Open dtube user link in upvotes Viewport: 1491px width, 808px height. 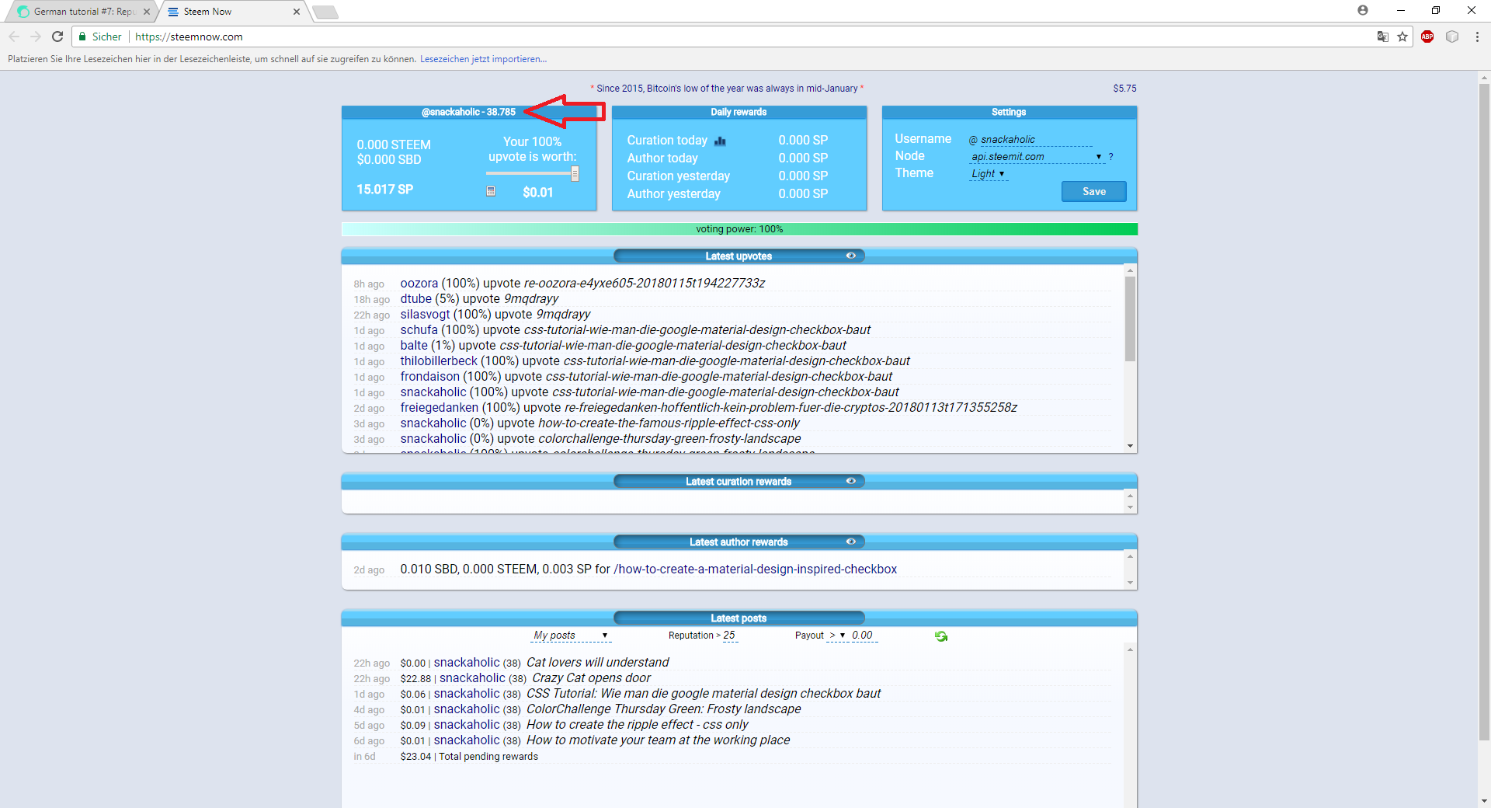pos(416,298)
